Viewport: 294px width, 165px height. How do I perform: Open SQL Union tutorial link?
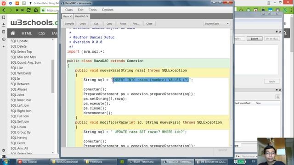18,127
